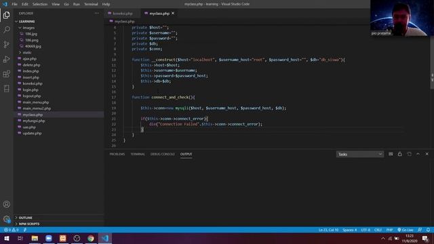The image size is (434, 244).
Task: Open the Windows Start menu
Action: click(x=7, y=238)
